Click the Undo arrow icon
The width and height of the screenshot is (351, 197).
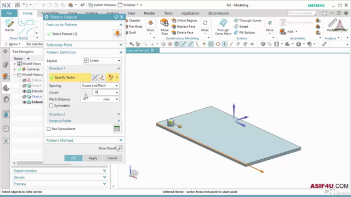click(x=25, y=5)
